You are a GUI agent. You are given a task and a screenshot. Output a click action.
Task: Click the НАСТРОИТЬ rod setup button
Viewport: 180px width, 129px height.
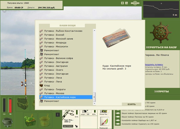coord(68,126)
